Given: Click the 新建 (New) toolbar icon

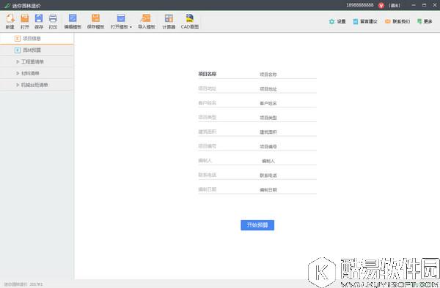Looking at the screenshot, I should [10, 19].
